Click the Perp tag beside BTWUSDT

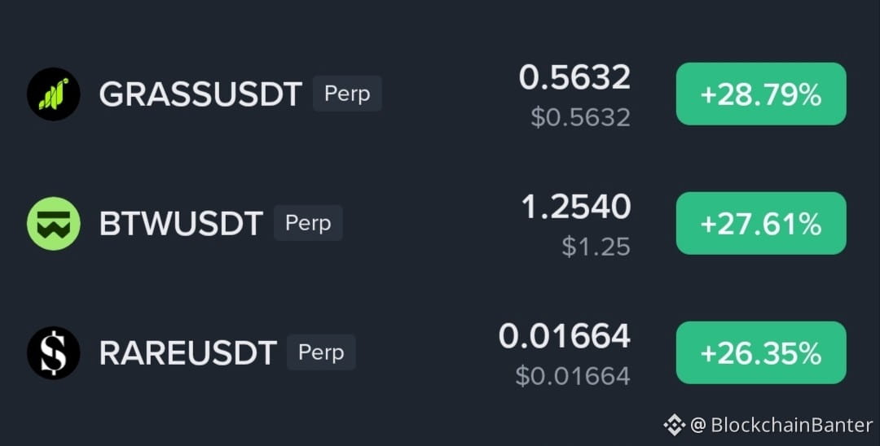tap(308, 223)
